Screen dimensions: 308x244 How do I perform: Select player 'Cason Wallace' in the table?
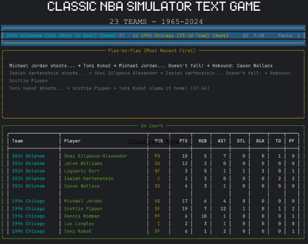(82, 186)
